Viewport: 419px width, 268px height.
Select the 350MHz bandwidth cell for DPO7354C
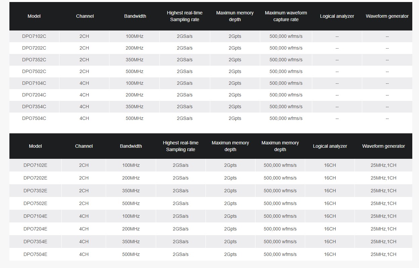134,107
